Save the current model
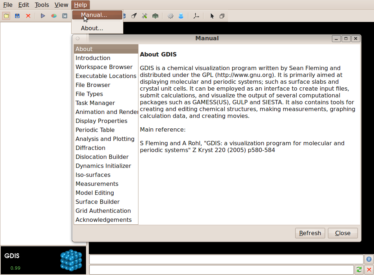The height and width of the screenshot is (275, 374). point(17,15)
